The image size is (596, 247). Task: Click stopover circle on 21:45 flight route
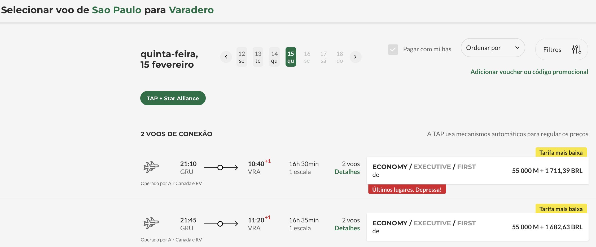point(220,224)
